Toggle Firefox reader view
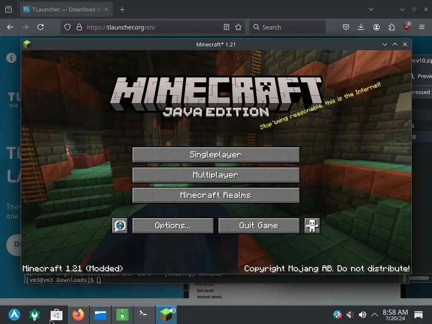Viewport: 432px width, 324px height. (227, 27)
